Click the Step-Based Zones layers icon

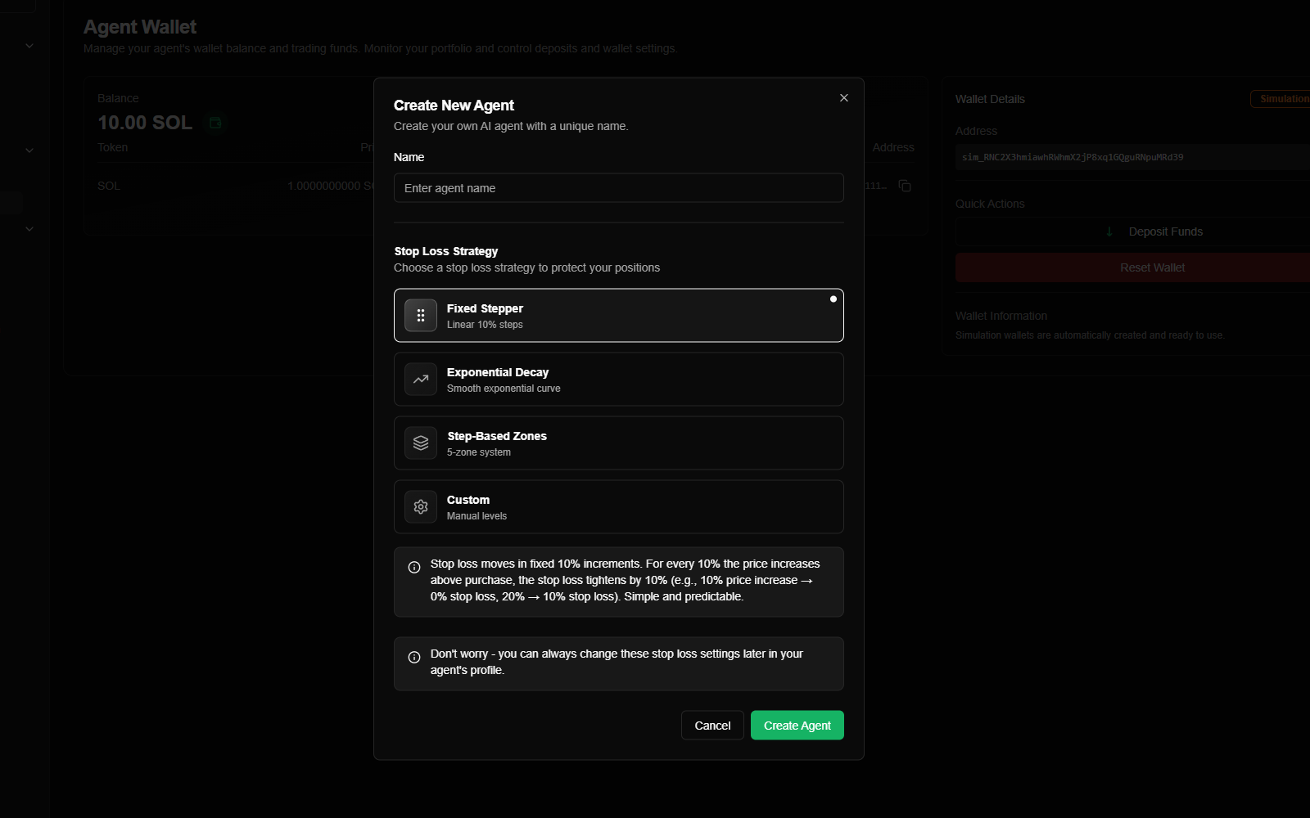click(420, 443)
